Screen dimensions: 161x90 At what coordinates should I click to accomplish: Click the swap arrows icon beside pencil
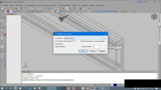click(70, 8)
